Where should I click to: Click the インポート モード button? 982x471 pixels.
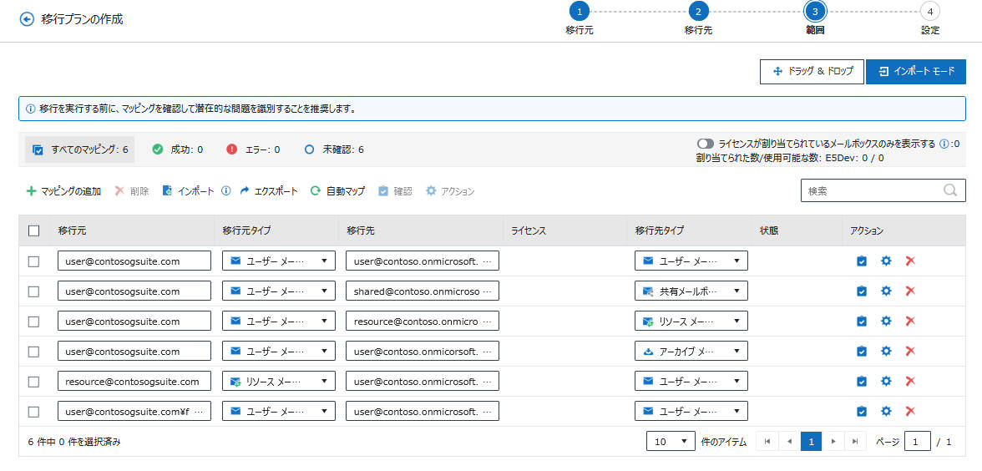click(x=915, y=72)
